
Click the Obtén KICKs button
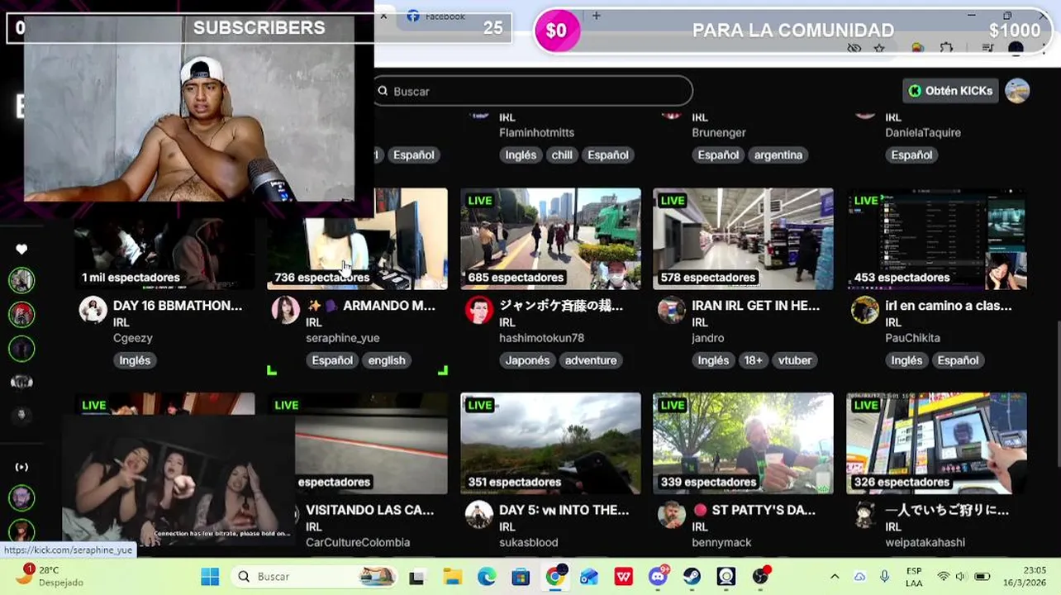tap(951, 91)
